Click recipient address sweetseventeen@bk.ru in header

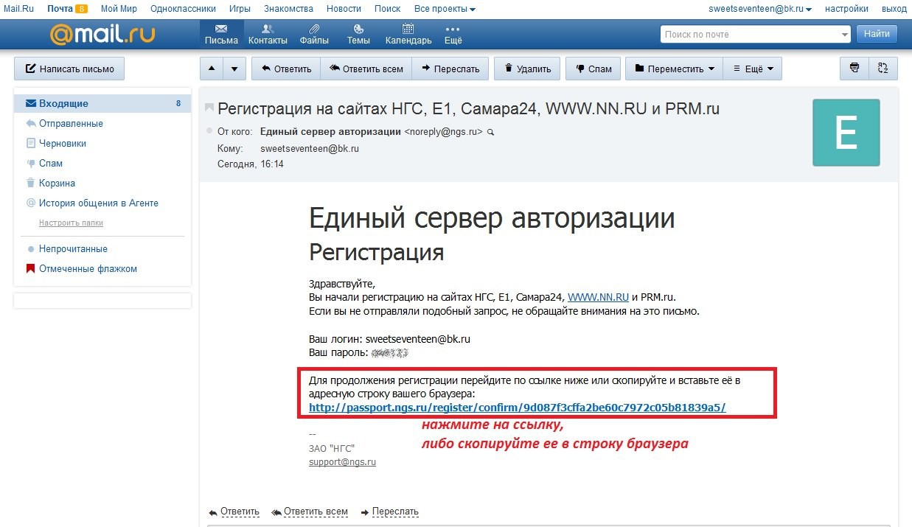[310, 148]
